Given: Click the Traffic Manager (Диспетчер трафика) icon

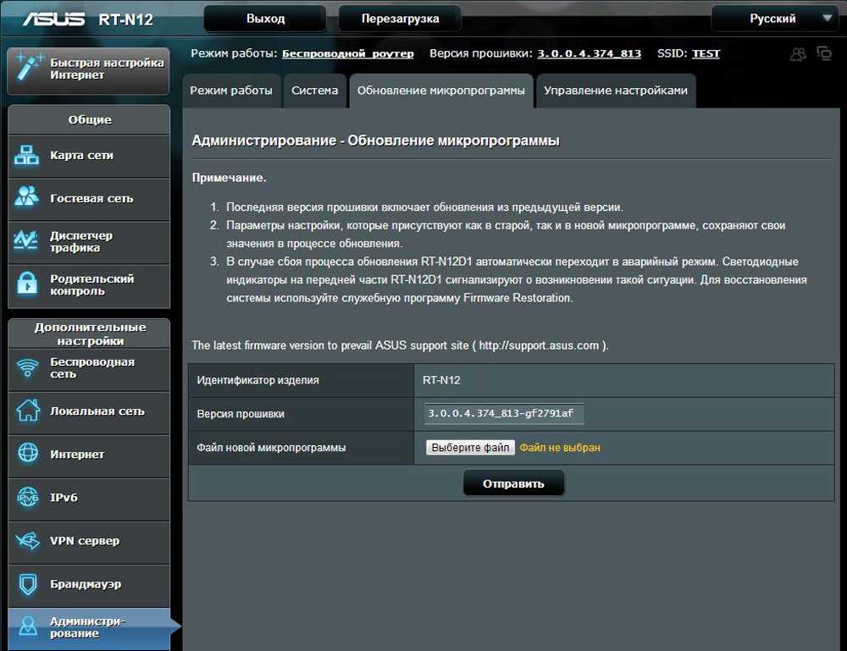Looking at the screenshot, I should [x=26, y=240].
